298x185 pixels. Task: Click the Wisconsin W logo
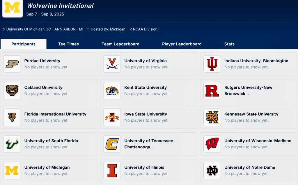click(212, 144)
